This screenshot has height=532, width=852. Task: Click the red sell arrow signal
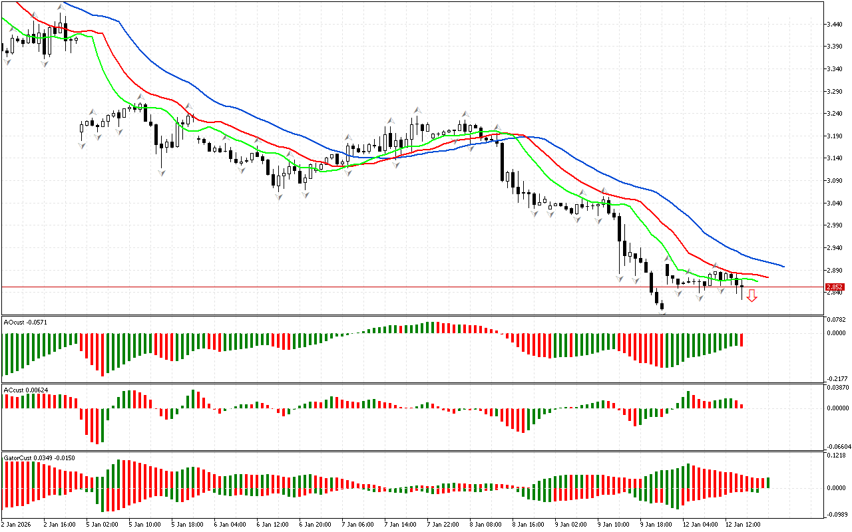coord(751,297)
